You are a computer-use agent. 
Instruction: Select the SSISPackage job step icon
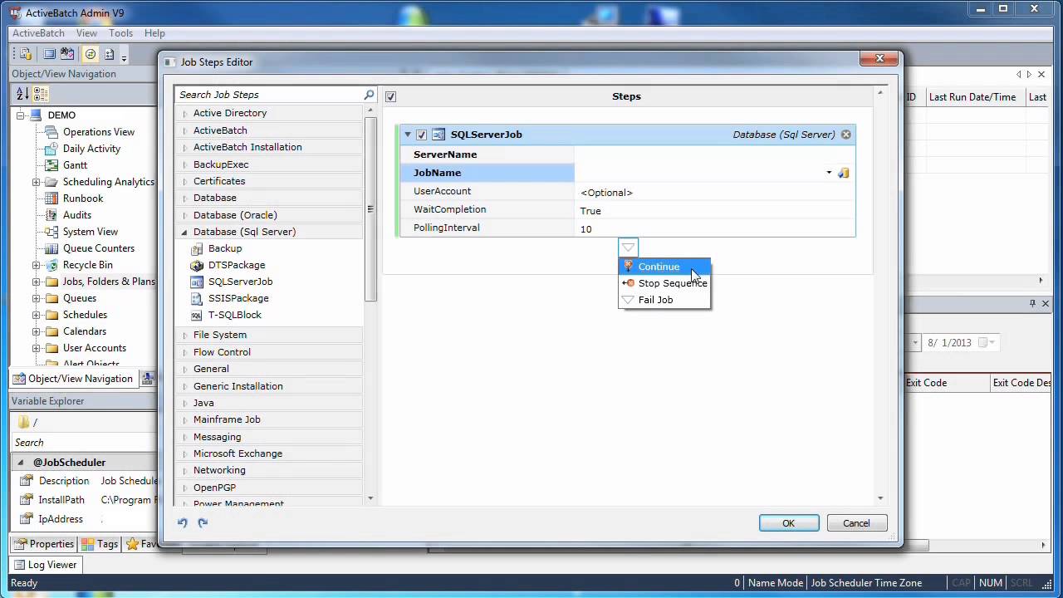197,298
